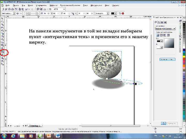This screenshot has height=139, width=186.
Task: Switch to the Outline tab in docker
Action: click(x=159, y=22)
